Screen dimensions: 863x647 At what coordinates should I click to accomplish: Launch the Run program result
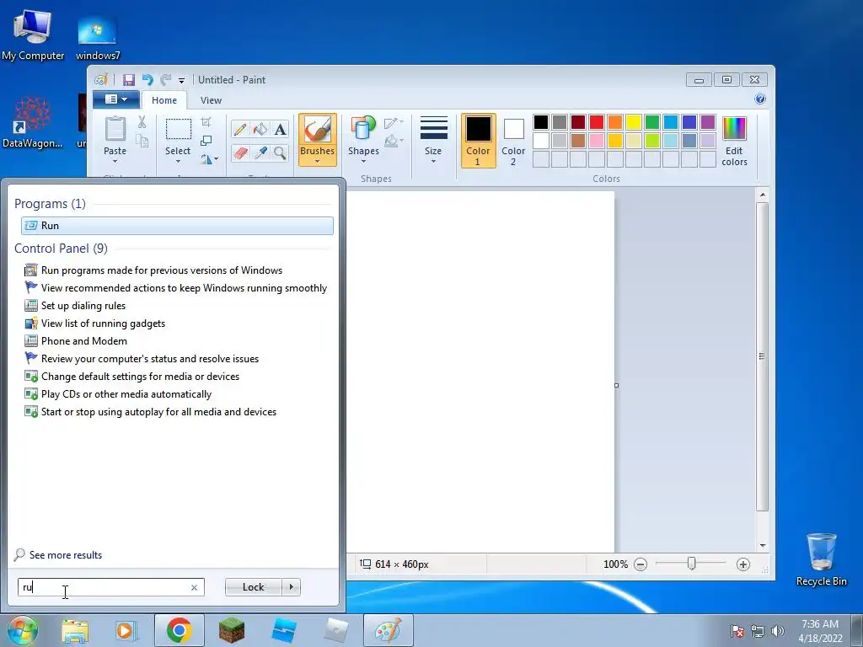click(177, 226)
